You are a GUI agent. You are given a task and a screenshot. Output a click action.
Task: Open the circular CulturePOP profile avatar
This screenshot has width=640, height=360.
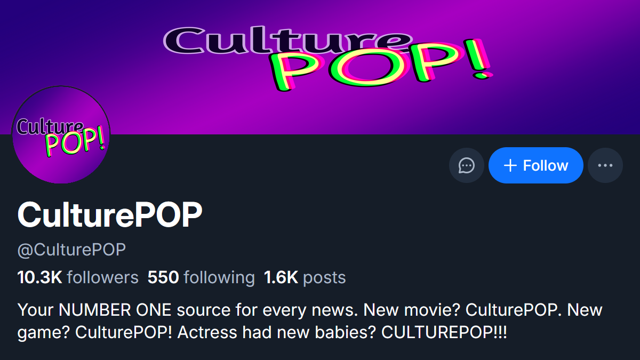tap(61, 134)
